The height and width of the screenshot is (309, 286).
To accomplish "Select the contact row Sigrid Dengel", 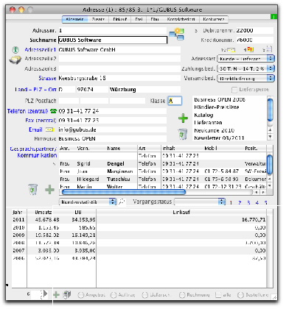I will click(162, 163).
